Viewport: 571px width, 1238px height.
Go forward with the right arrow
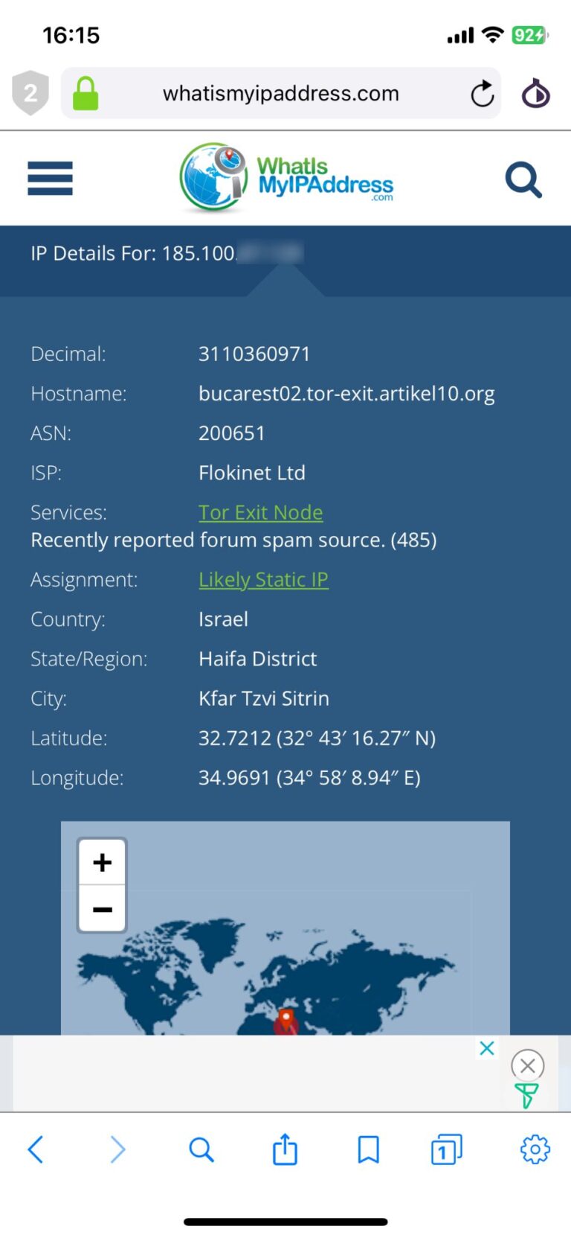coord(117,1149)
